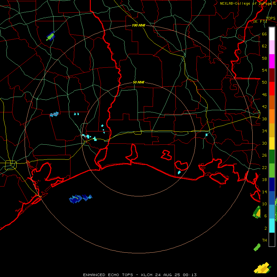Click the '50' legend value
Viewport: 277px width, 277px height.
[264, 82]
